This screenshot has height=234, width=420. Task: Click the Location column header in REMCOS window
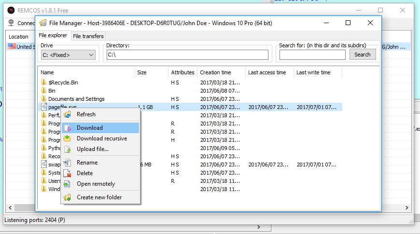tap(18, 37)
